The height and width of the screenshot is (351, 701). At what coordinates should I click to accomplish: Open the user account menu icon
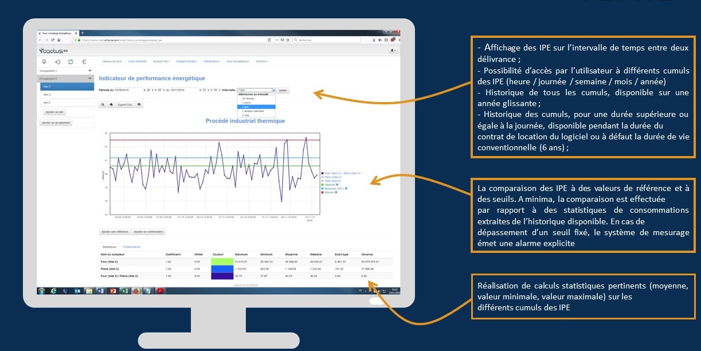tap(393, 50)
